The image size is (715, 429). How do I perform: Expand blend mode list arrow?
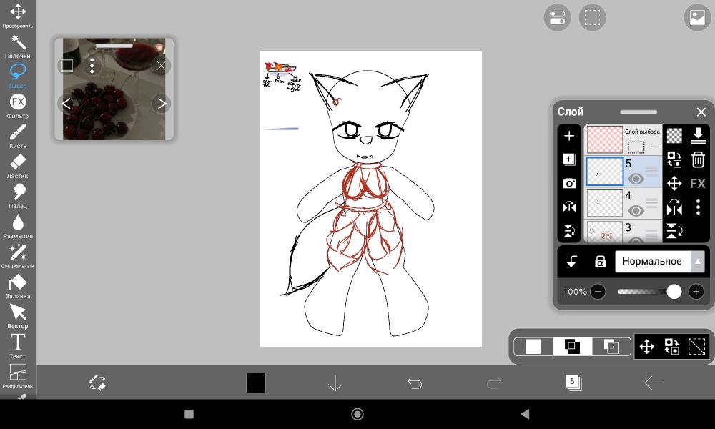pyautogui.click(x=698, y=262)
